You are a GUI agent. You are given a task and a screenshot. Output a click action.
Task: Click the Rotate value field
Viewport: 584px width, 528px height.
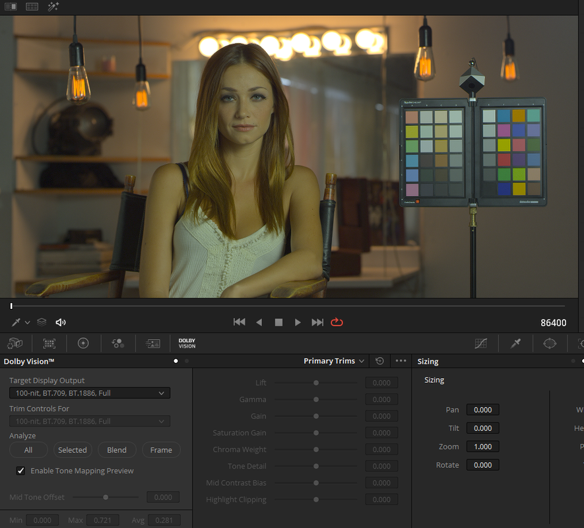point(482,465)
